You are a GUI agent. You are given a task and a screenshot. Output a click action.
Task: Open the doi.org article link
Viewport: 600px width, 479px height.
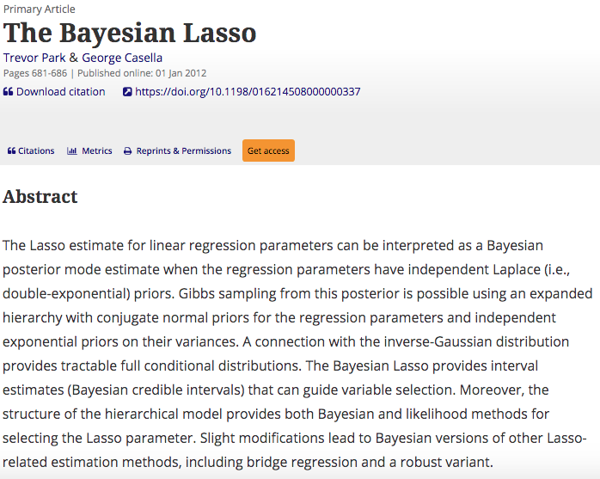[248, 92]
